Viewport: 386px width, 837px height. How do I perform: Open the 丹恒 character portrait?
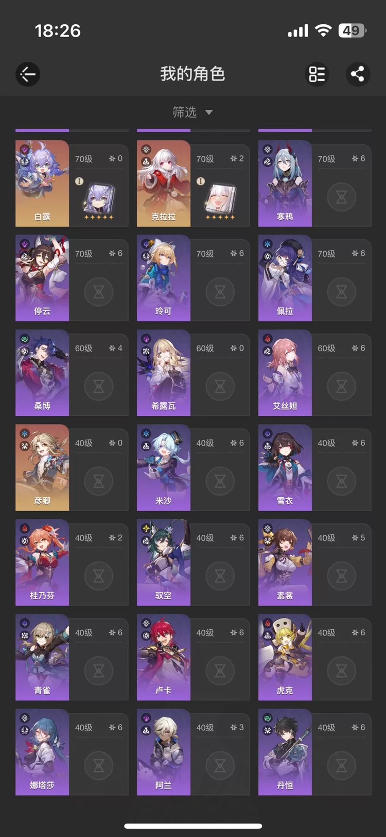tap(285, 752)
